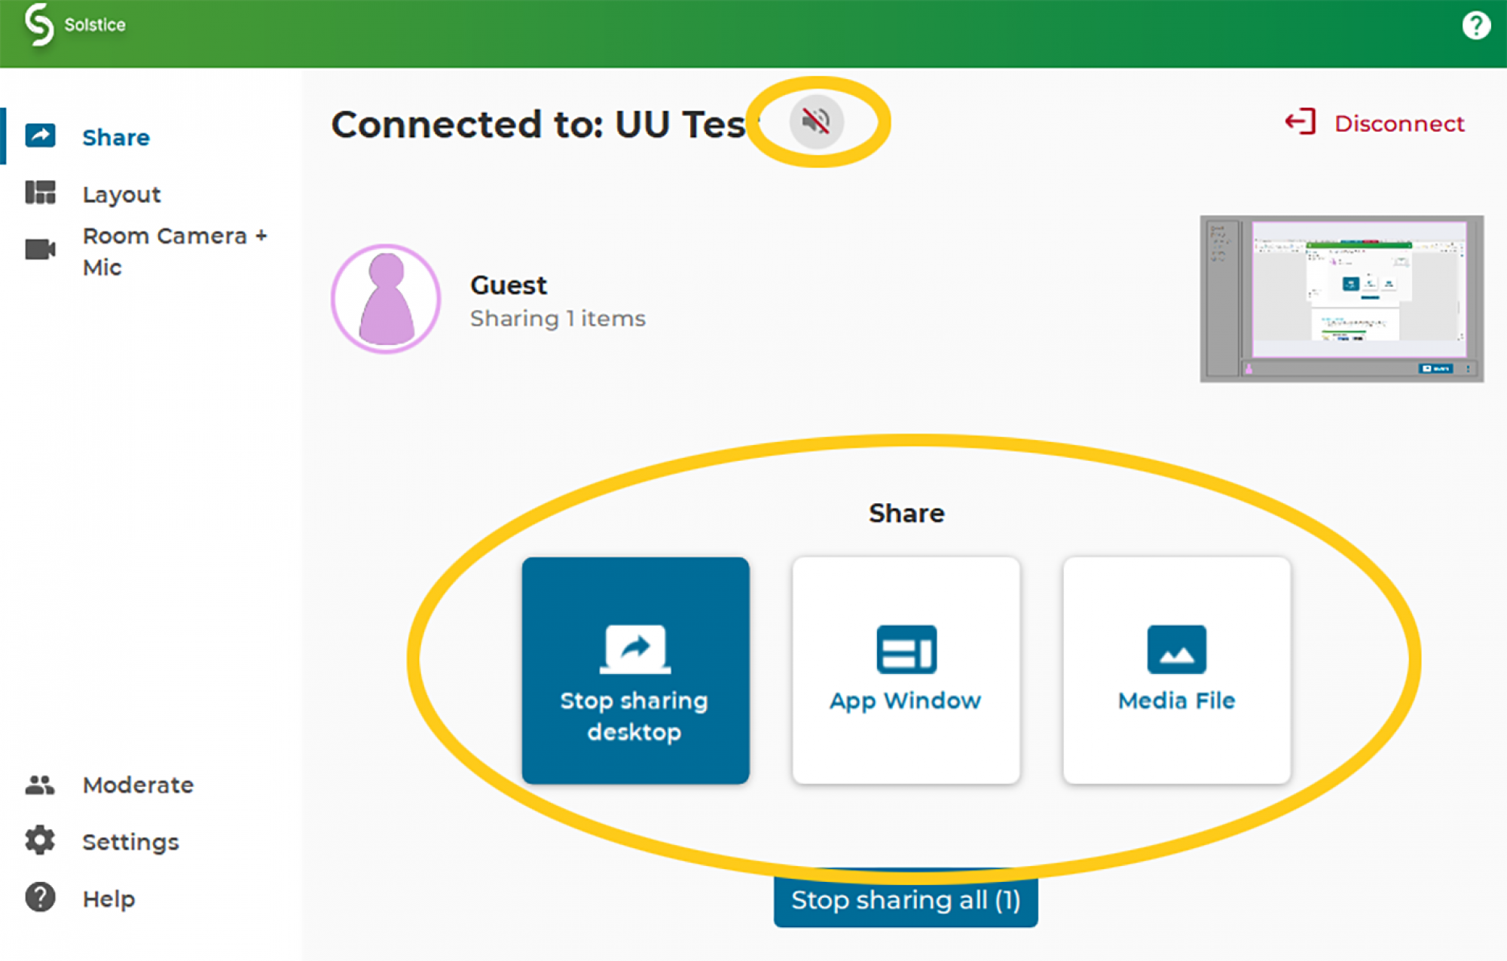The width and height of the screenshot is (1507, 961).
Task: Click the 'Sharing 1 items' status text
Action: 558,319
